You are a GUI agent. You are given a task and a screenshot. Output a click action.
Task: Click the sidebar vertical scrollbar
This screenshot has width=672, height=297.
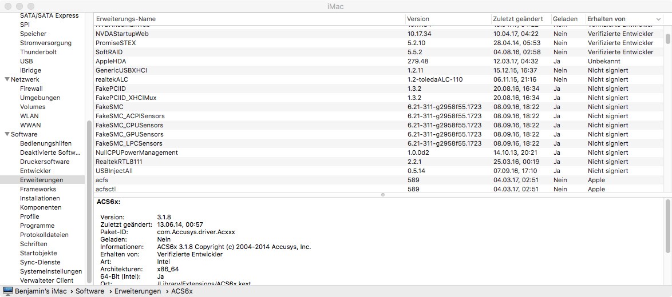pyautogui.click(x=89, y=201)
